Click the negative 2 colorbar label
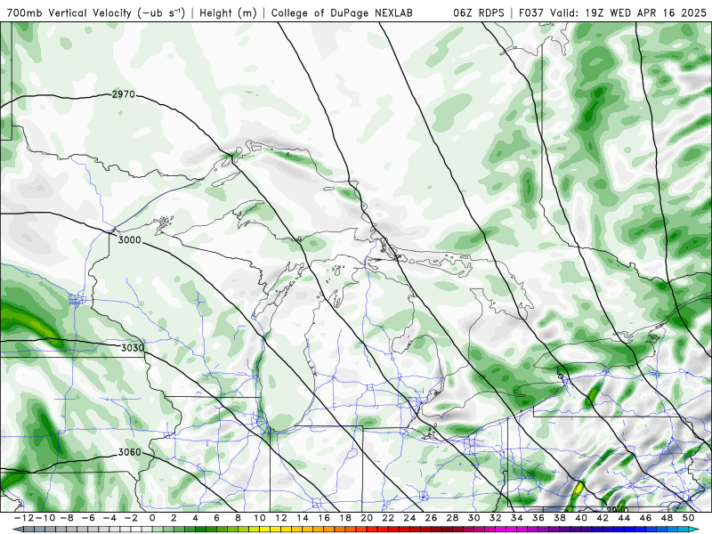Image resolution: width=712 pixels, height=534 pixels. 131,518
